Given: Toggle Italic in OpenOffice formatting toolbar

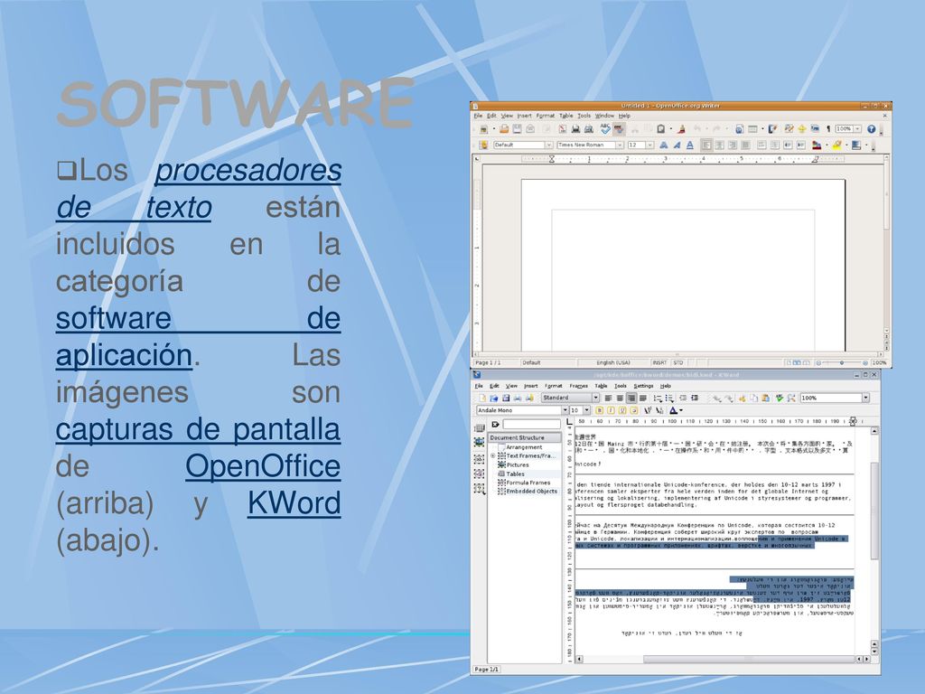Looking at the screenshot, I should (x=677, y=145).
